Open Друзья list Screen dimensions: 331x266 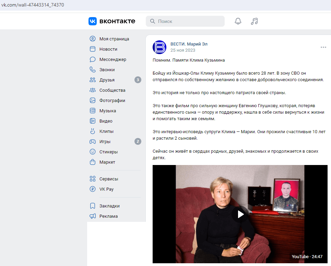point(107,80)
